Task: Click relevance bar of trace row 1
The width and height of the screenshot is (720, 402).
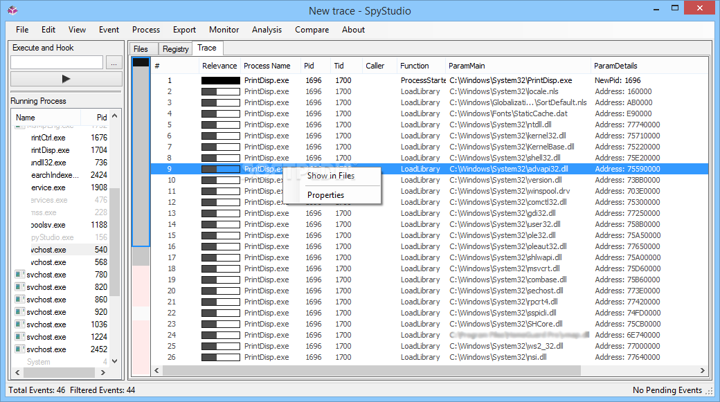Action: (x=220, y=80)
